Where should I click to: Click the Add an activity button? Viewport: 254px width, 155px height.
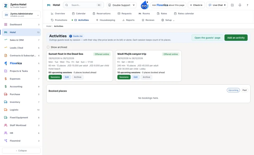click(x=236, y=38)
